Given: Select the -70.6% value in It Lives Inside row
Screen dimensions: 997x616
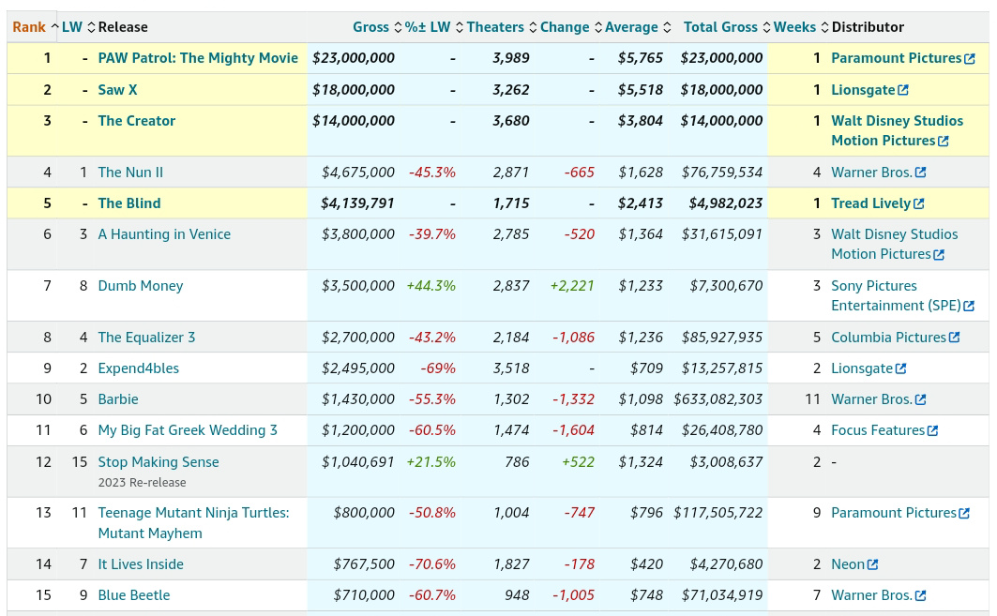Looking at the screenshot, I should point(431,564).
